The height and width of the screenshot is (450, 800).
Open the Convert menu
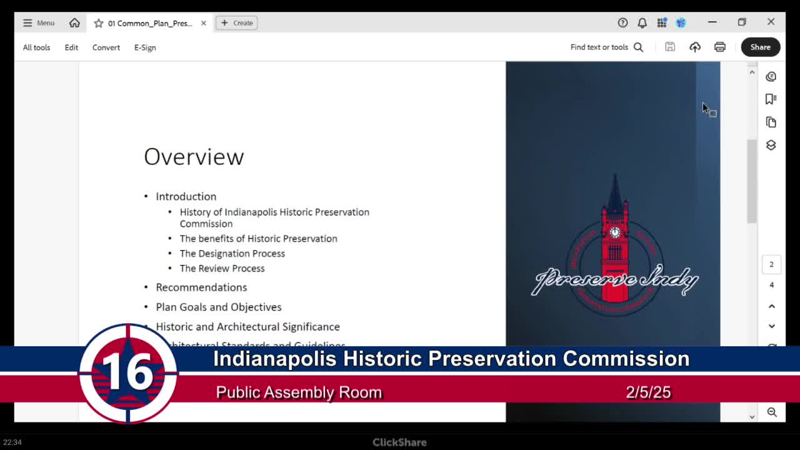[106, 47]
